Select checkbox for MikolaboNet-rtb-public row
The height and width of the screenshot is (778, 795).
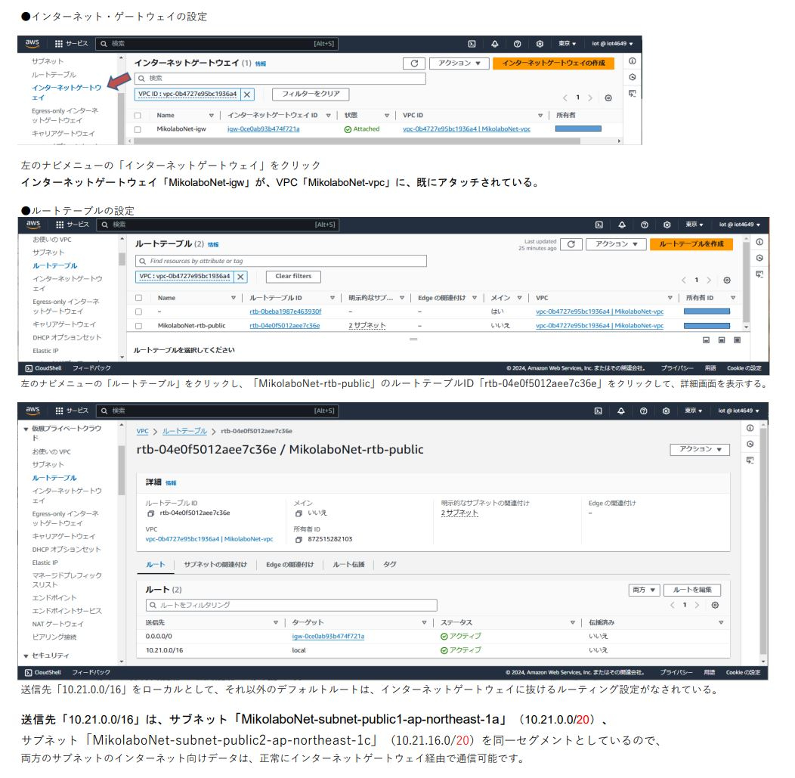[x=138, y=326]
